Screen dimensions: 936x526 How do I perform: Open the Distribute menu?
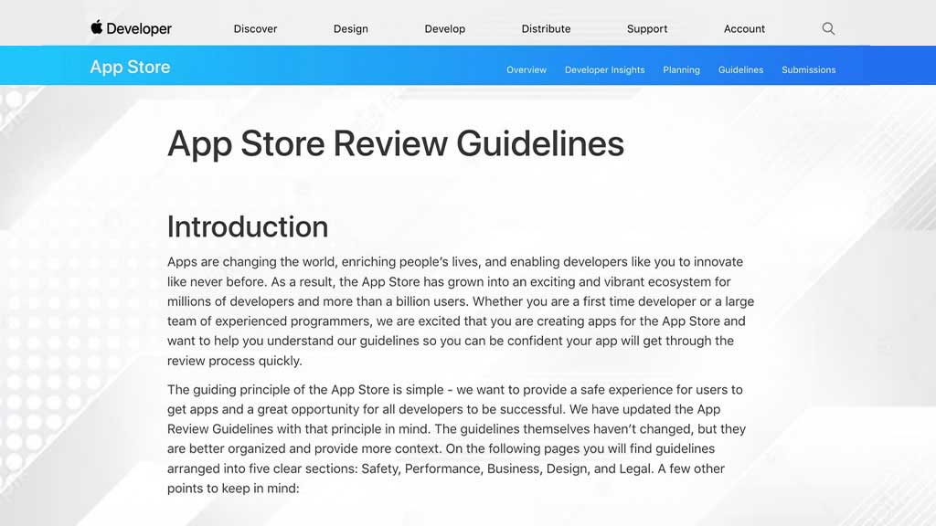coord(546,28)
